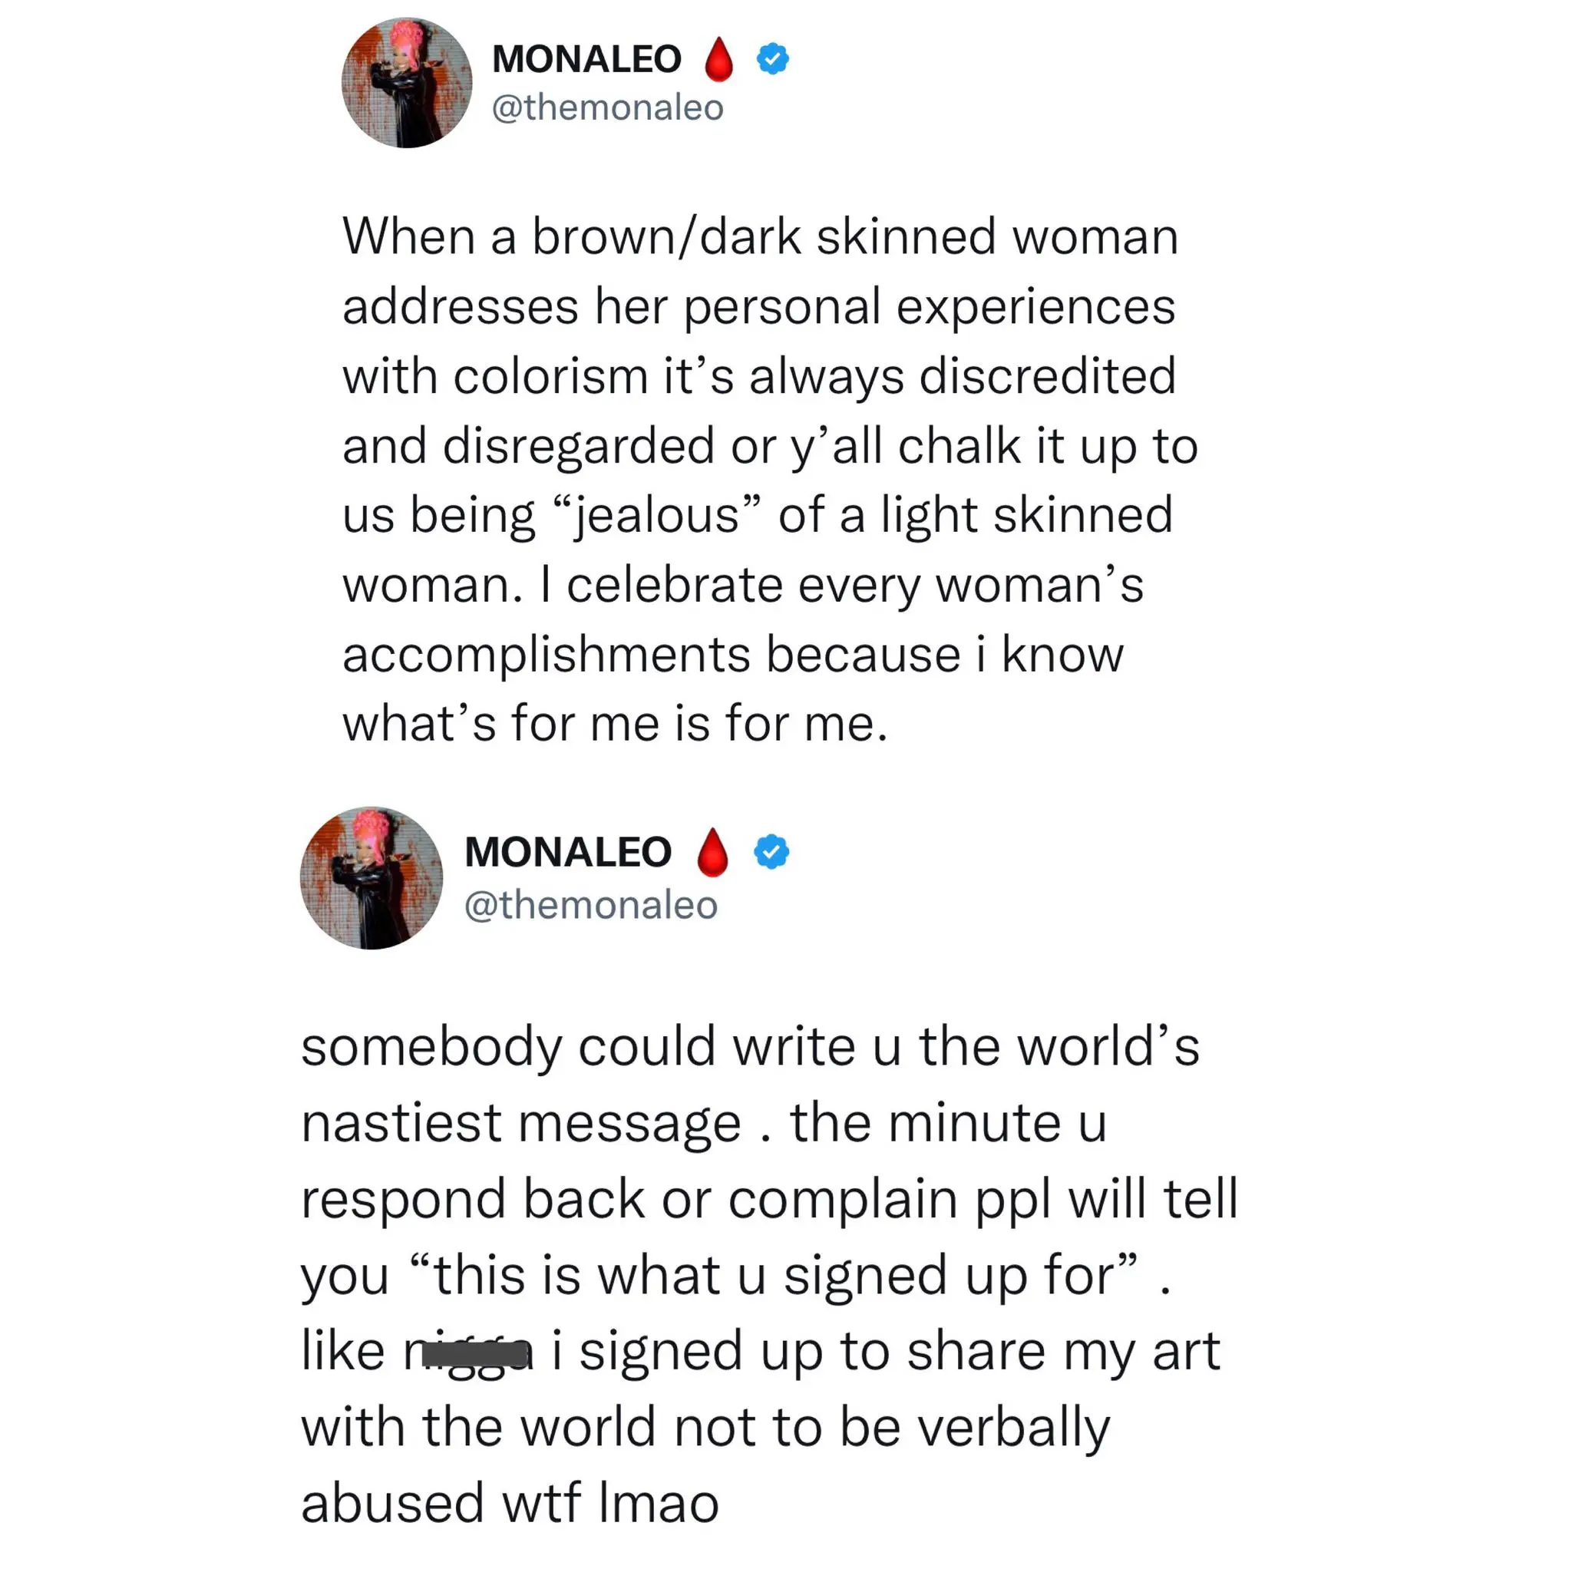This screenshot has height=1572, width=1572.
Task: Click the blue verified badge in bottom tweet
Action: coord(771,852)
